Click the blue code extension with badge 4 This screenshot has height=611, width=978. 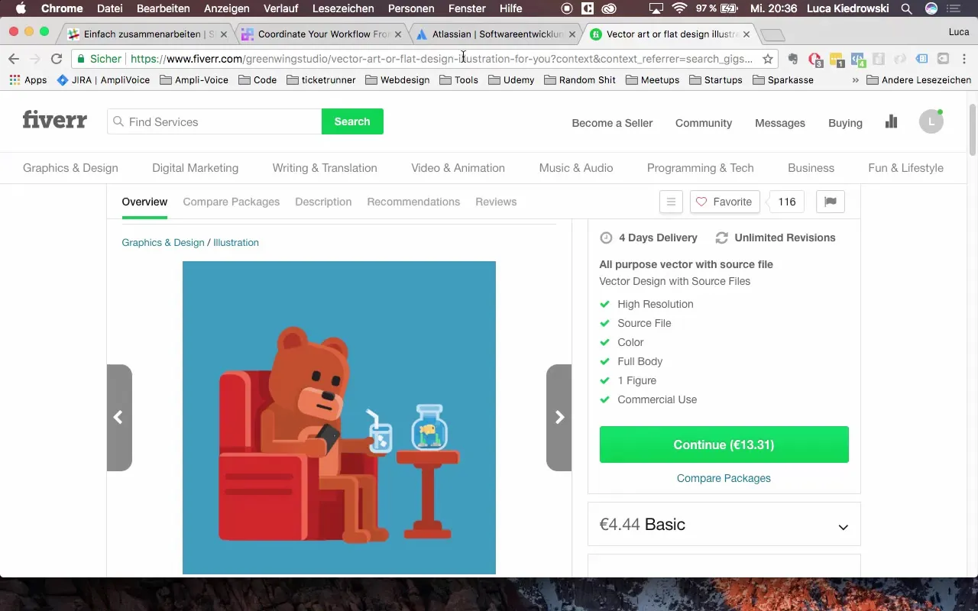[x=858, y=60]
